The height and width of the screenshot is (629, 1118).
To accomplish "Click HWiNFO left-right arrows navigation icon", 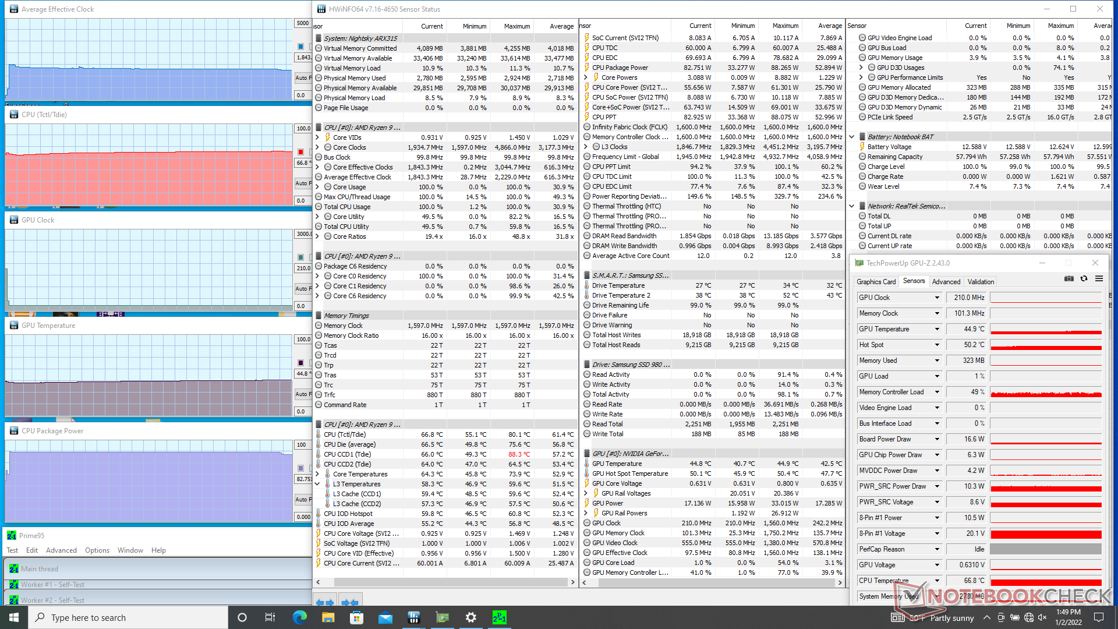I will tap(325, 602).
